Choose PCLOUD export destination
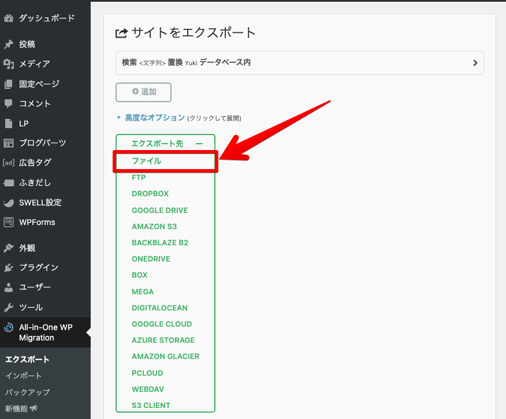Viewport: 506px width, 419px height. [147, 373]
